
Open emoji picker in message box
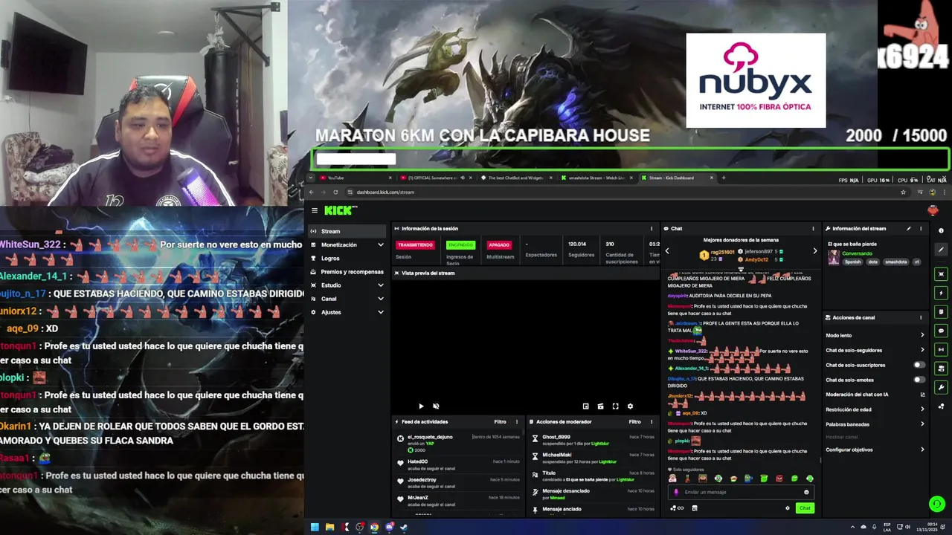[806, 492]
